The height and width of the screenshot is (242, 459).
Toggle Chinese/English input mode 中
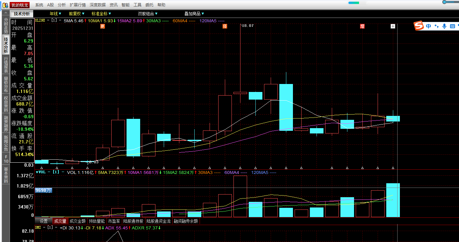click(x=429, y=26)
